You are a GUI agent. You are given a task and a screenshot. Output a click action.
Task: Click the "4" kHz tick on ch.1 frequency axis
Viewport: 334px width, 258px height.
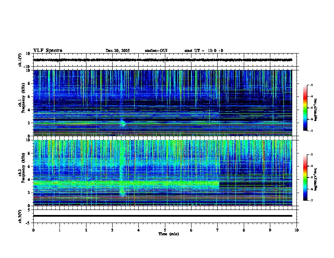[30, 110]
